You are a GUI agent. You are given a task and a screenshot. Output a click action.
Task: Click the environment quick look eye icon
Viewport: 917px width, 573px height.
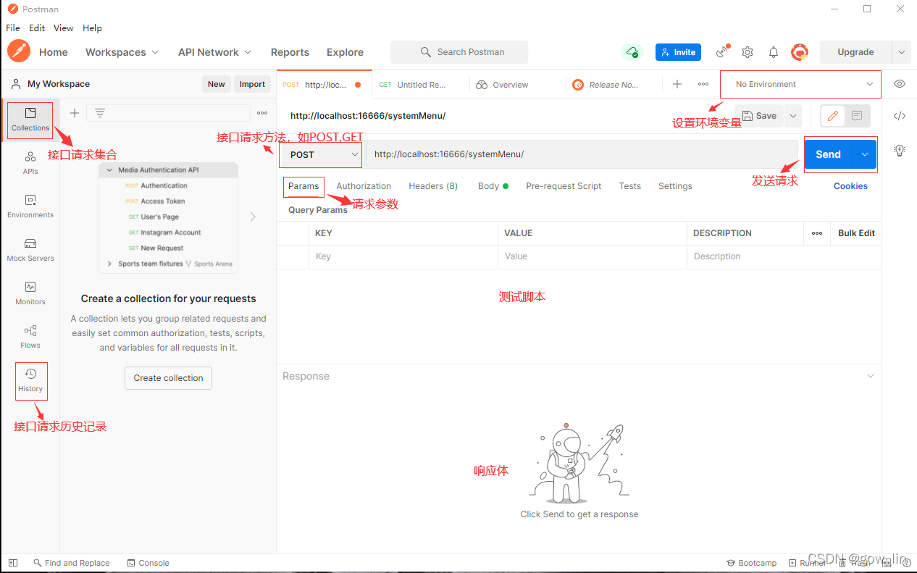900,84
